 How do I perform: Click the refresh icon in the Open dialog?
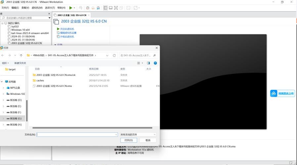click(x=114, y=55)
